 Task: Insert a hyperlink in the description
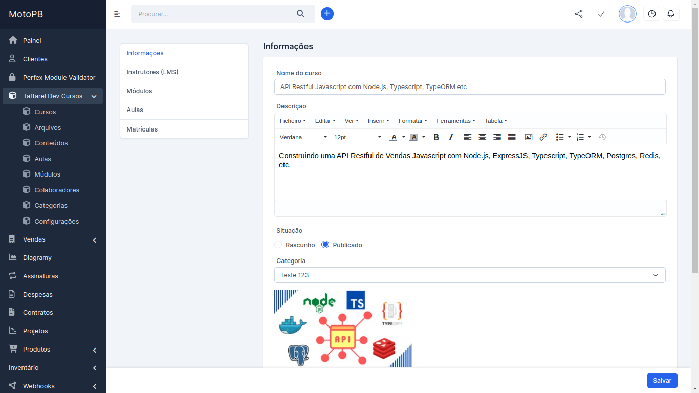pyautogui.click(x=543, y=137)
